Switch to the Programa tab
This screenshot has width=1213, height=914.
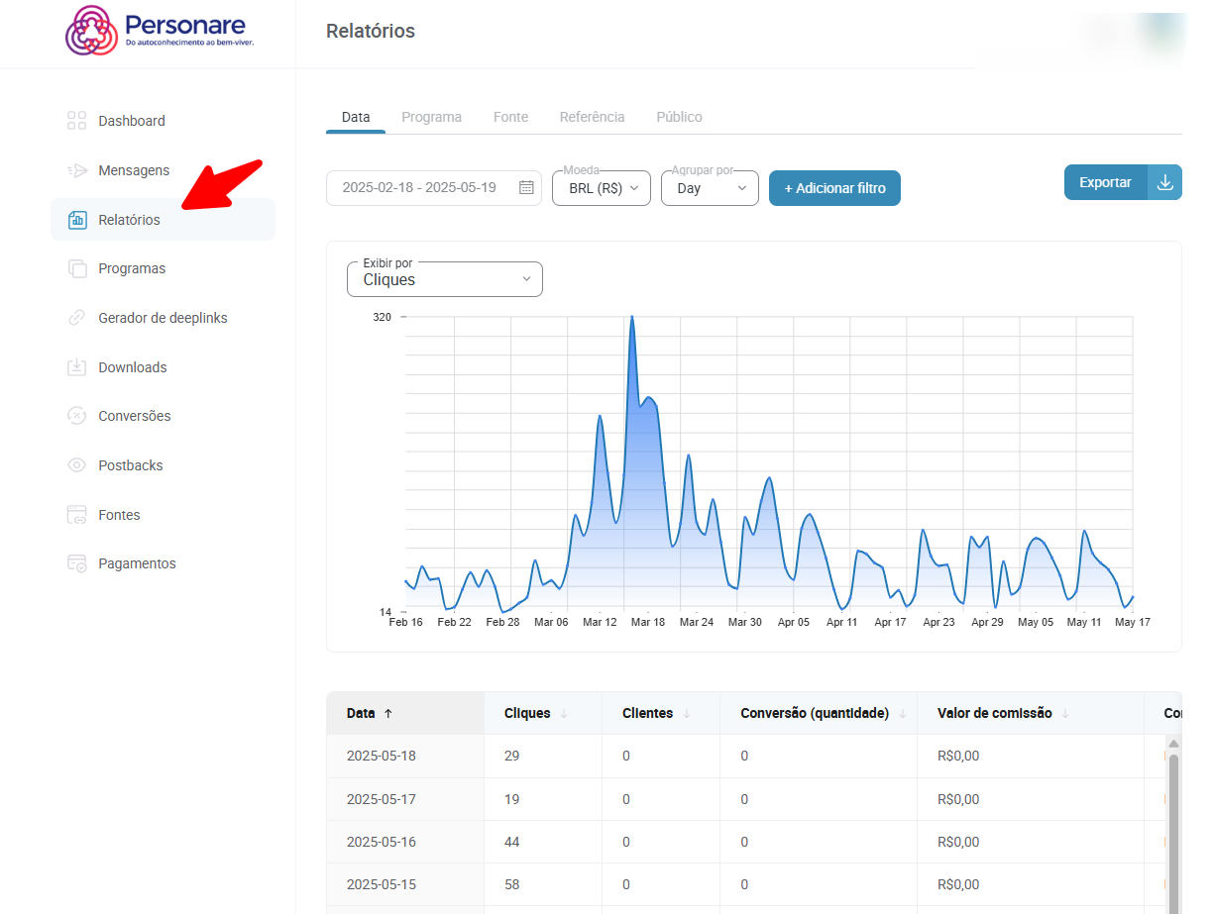[x=431, y=117]
